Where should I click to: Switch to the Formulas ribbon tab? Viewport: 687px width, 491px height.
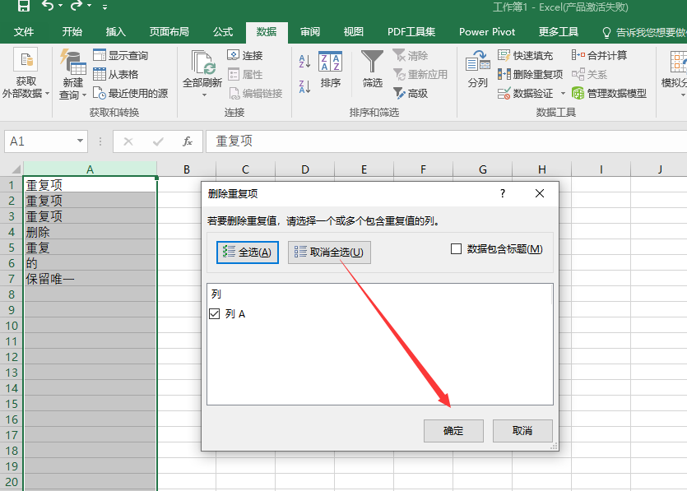click(x=223, y=32)
